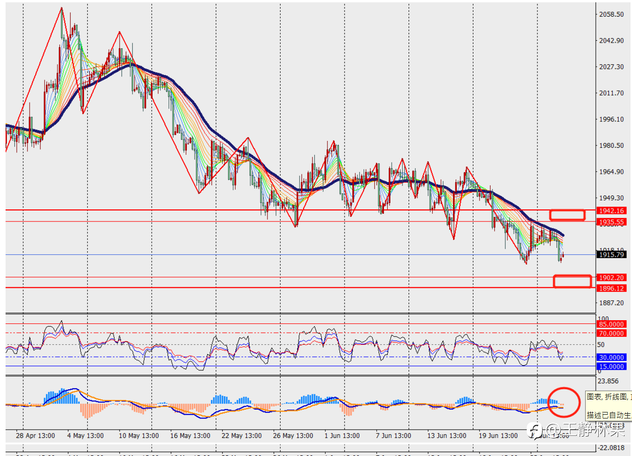The height and width of the screenshot is (456, 632).
Task: Click the 1887.20 price axis value
Action: tap(612, 303)
